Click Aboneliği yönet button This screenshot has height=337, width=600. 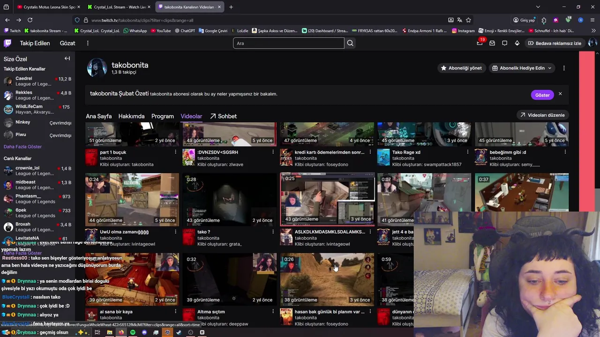pyautogui.click(x=461, y=68)
